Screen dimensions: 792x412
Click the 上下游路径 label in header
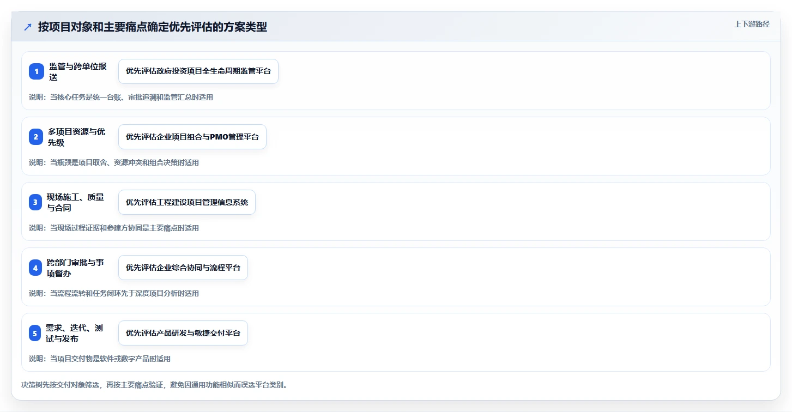[x=752, y=24]
